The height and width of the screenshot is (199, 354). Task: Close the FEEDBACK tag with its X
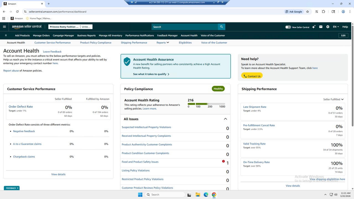(18, 188)
